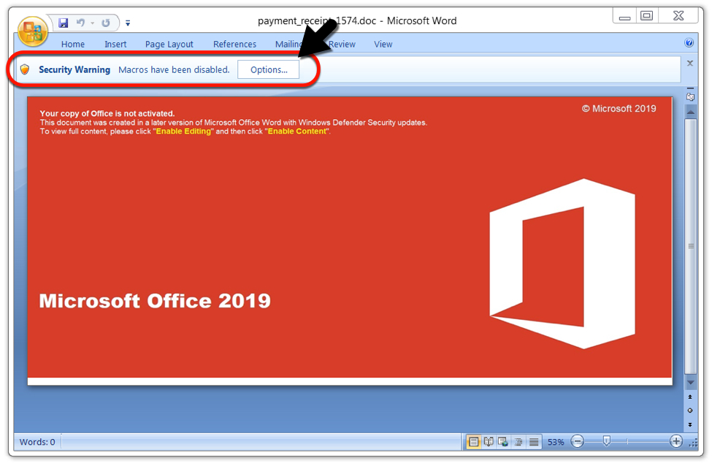The image size is (712, 466).
Task: Open the Insert ribbon tab
Action: pos(115,44)
